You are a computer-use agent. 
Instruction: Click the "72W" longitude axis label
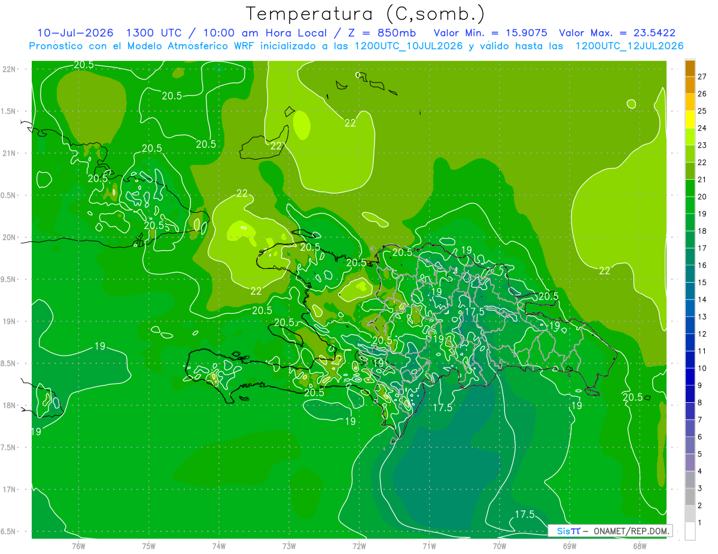point(359,546)
